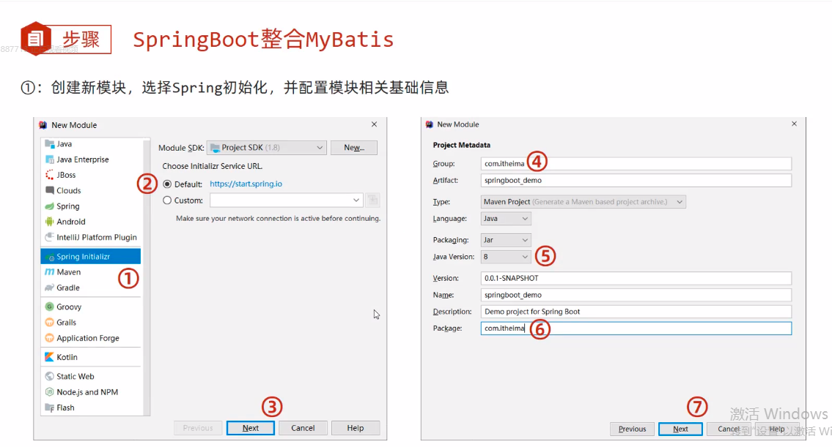Image resolution: width=832 pixels, height=447 pixels.
Task: Click the New... SDK button
Action: click(x=354, y=148)
